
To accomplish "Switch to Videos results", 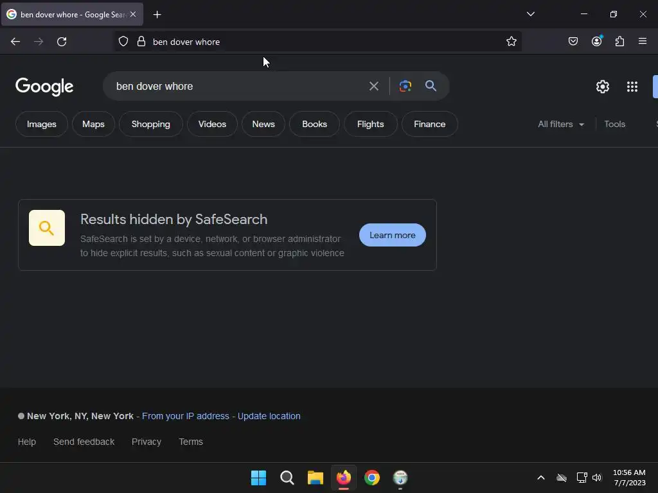I will click(x=212, y=124).
